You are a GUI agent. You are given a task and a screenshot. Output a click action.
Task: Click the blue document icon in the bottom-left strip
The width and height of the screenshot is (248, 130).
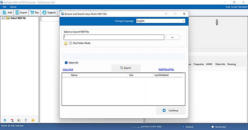(x=5, y=120)
